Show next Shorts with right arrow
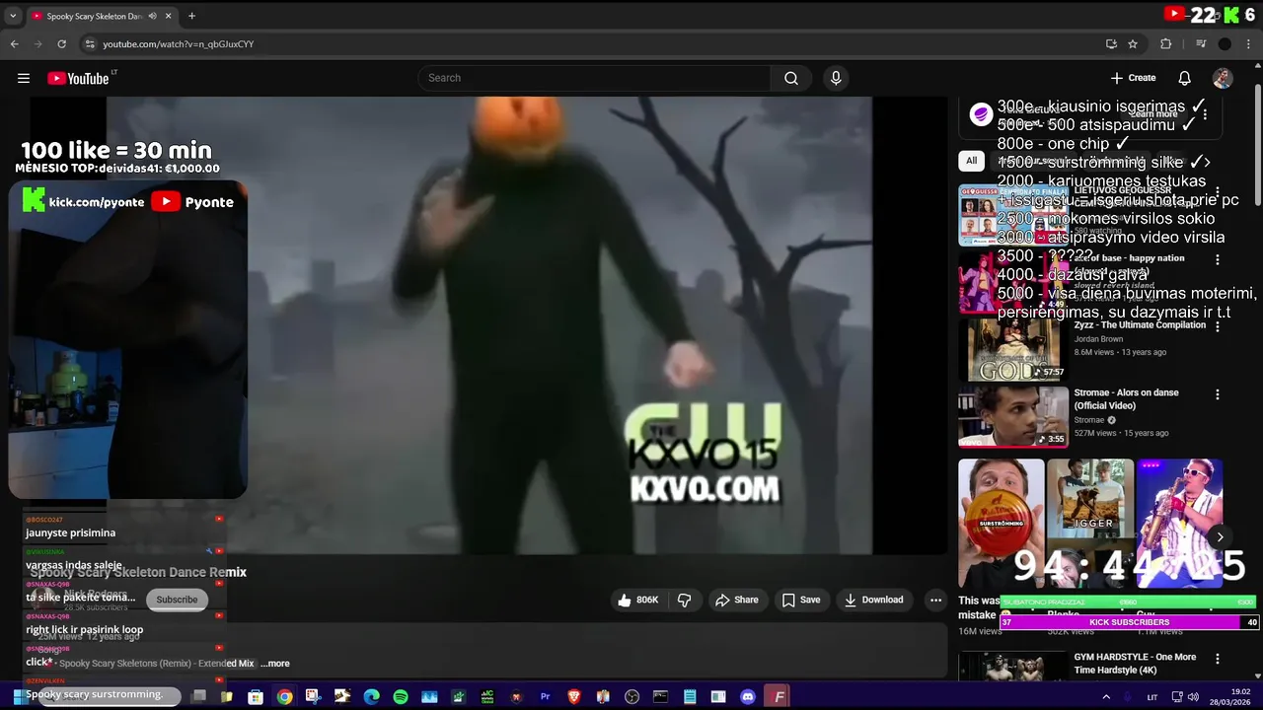Screen dimensions: 1263x710 [1221, 537]
